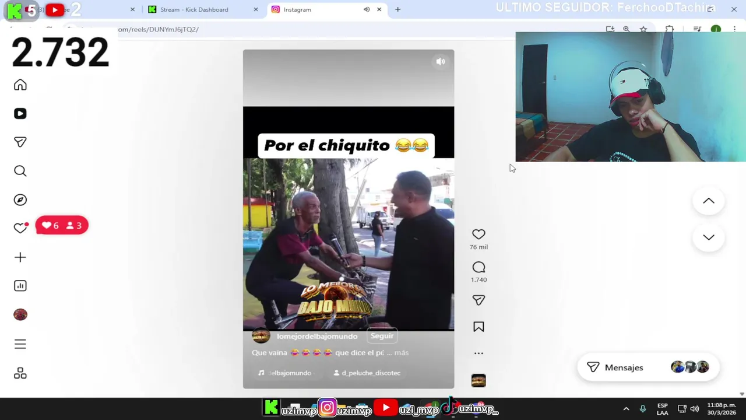Like the reel with the heart icon
Screen dimensions: 746x420
point(478,234)
